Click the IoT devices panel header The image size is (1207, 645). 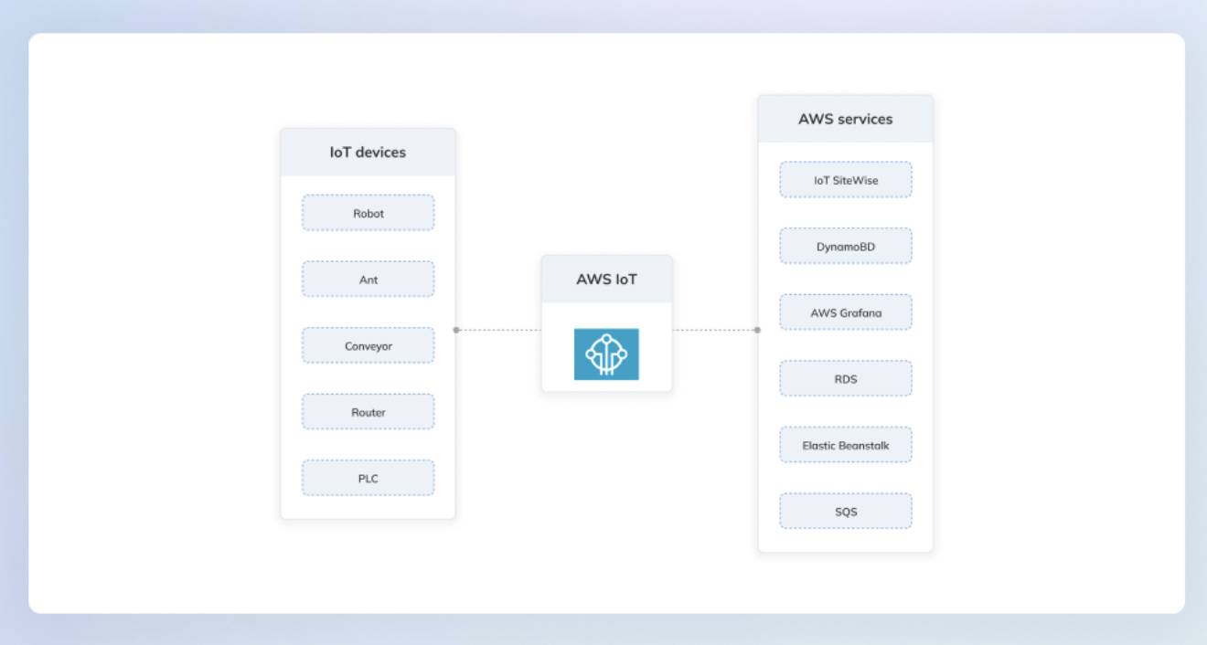coord(368,153)
